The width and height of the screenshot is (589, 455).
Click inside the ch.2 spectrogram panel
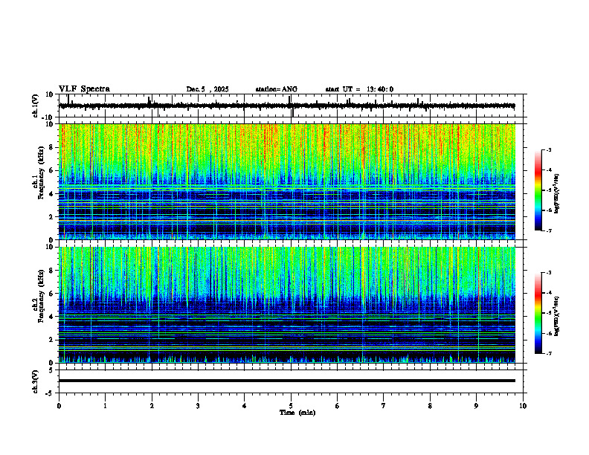tap(287, 305)
